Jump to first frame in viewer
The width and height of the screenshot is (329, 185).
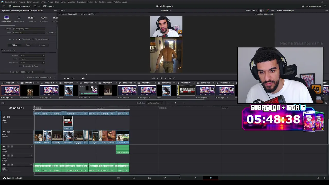(x=153, y=78)
